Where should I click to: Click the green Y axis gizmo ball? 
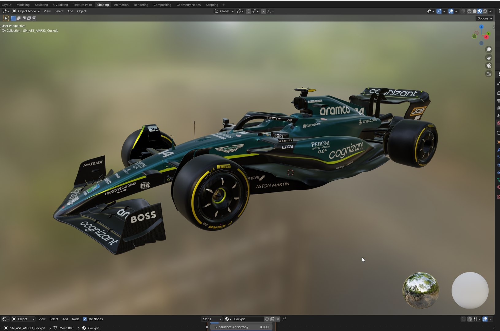[x=488, y=33]
